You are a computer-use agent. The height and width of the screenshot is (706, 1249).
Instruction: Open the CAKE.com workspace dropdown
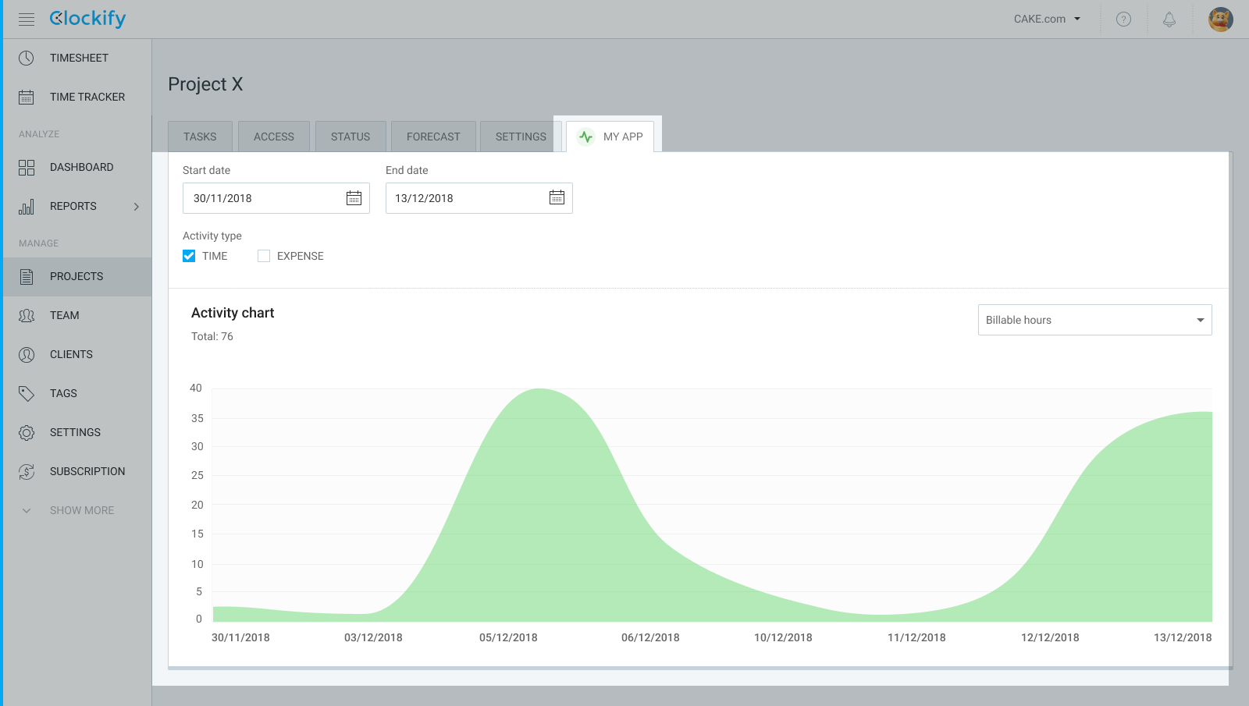tap(1048, 19)
